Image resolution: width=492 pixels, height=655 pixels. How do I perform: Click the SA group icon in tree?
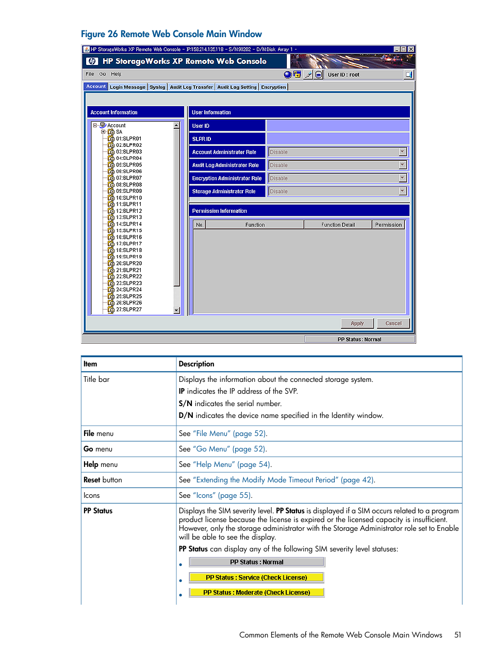(x=111, y=132)
